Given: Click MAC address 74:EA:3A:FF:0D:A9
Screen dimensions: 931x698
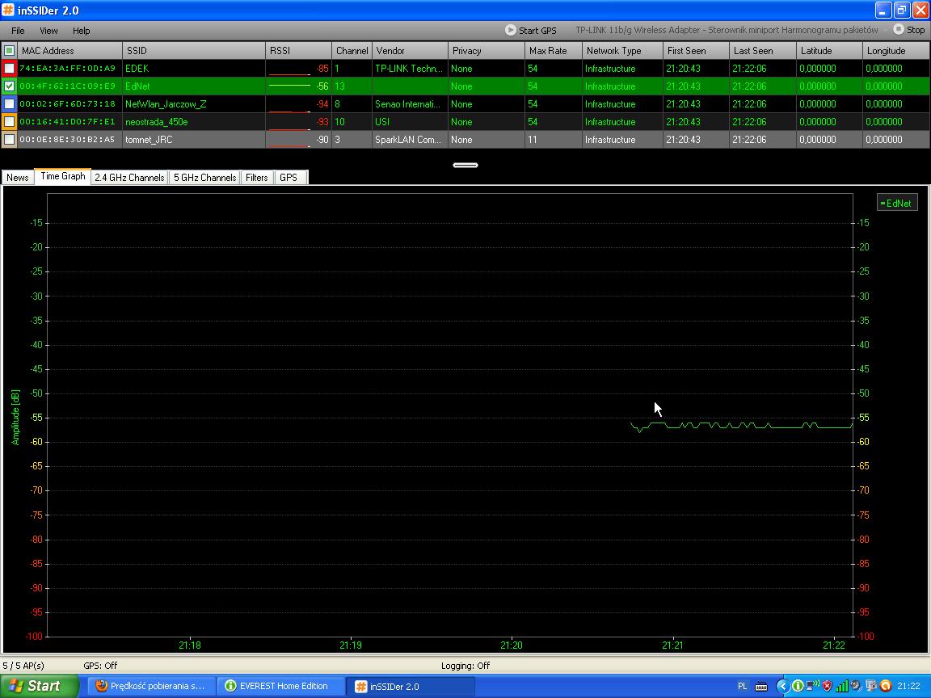Looking at the screenshot, I should click(x=67, y=68).
